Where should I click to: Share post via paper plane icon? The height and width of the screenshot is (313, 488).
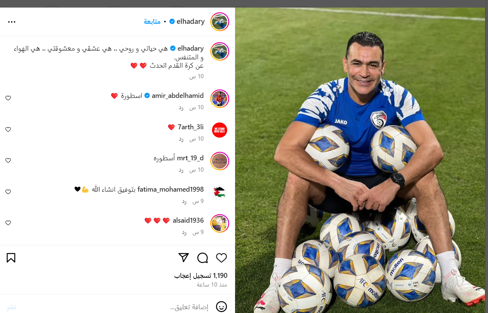pyautogui.click(x=184, y=258)
